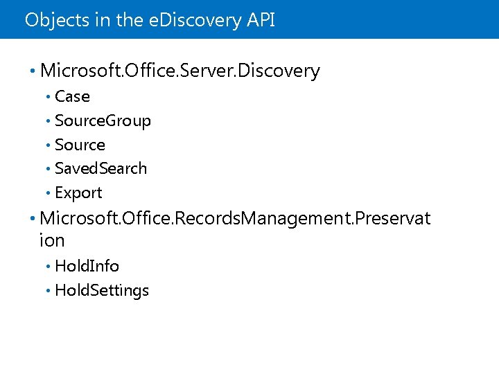
Task: Click the slide title 'Objects in the eDiscovery API'
Action: click(150, 20)
